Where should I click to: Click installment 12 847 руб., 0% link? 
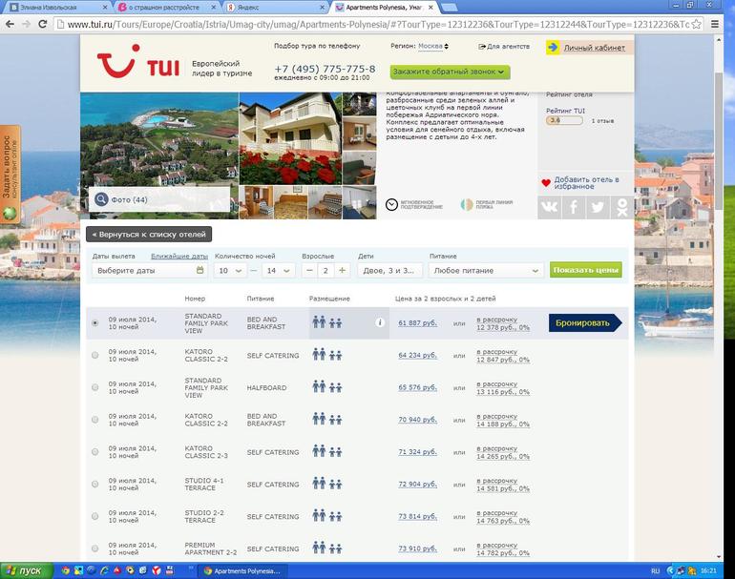coord(503,360)
